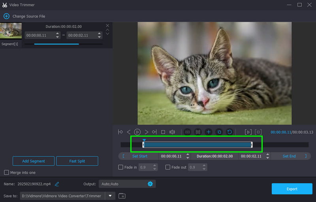Increase the Fade in value

tap(154, 166)
